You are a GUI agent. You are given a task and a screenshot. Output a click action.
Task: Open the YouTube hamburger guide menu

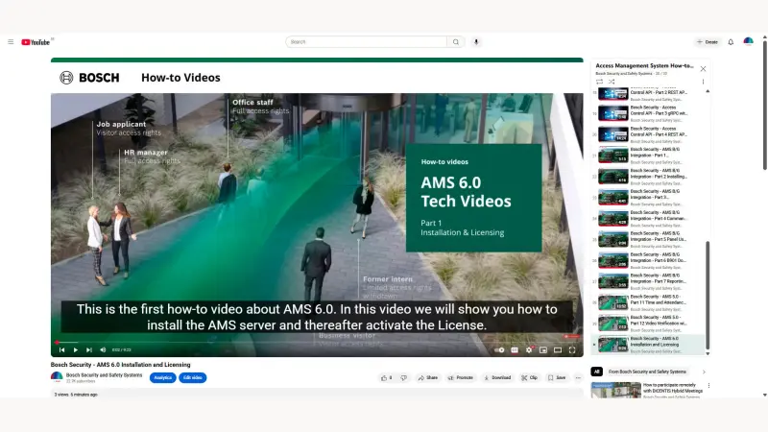click(x=11, y=42)
